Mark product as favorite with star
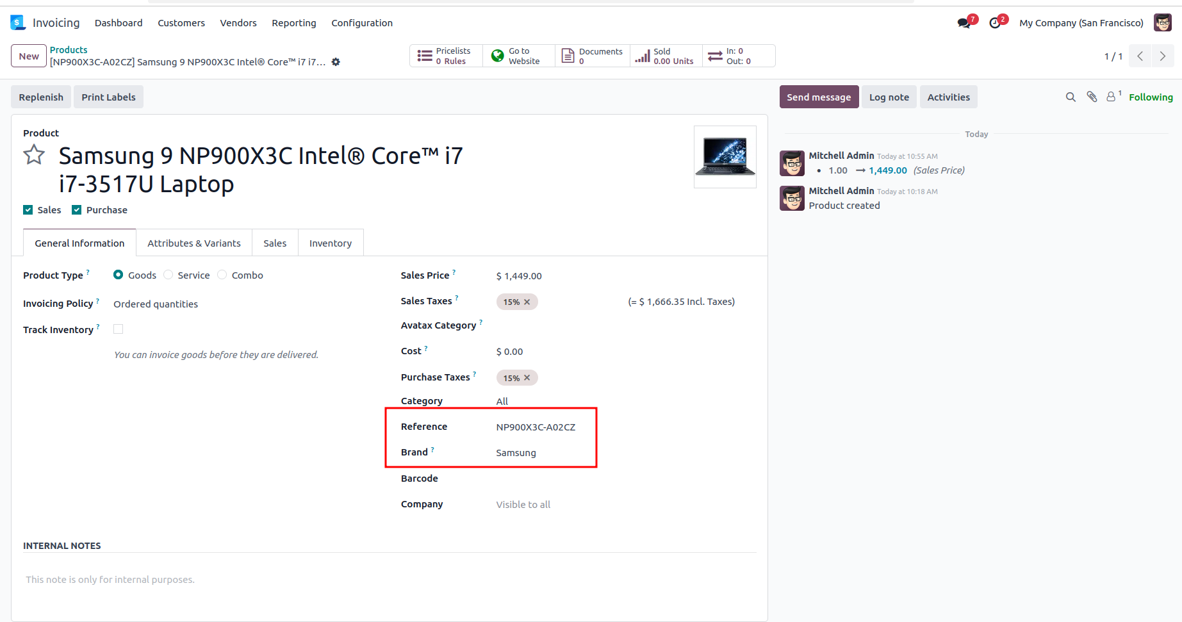The width and height of the screenshot is (1182, 622). (34, 155)
